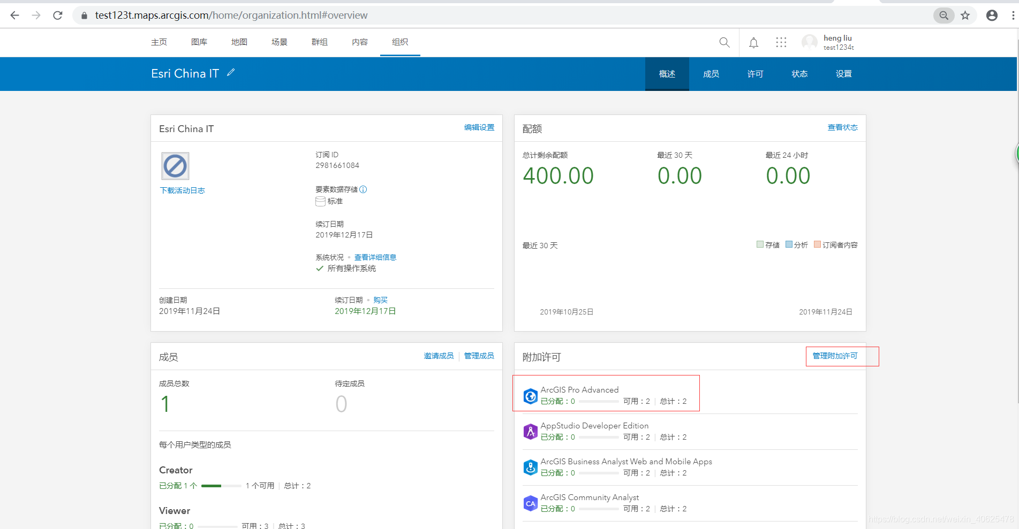Click the ArcGIS Community Analyst license name
1019x529 pixels.
(590, 497)
